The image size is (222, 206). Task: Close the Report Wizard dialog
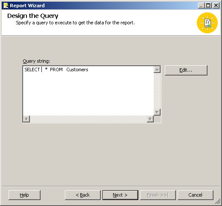(x=216, y=6)
